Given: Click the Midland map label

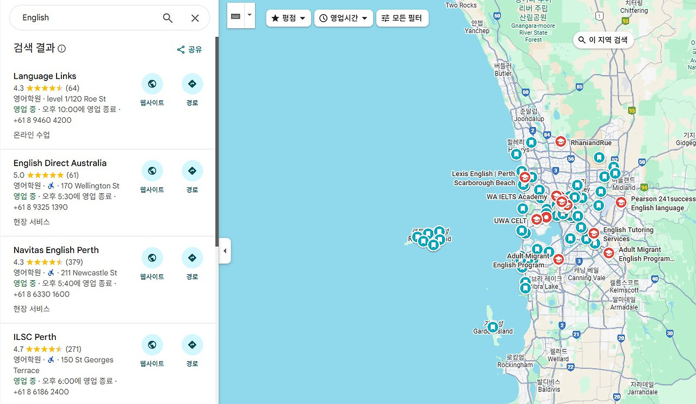Looking at the screenshot, I should [x=624, y=188].
